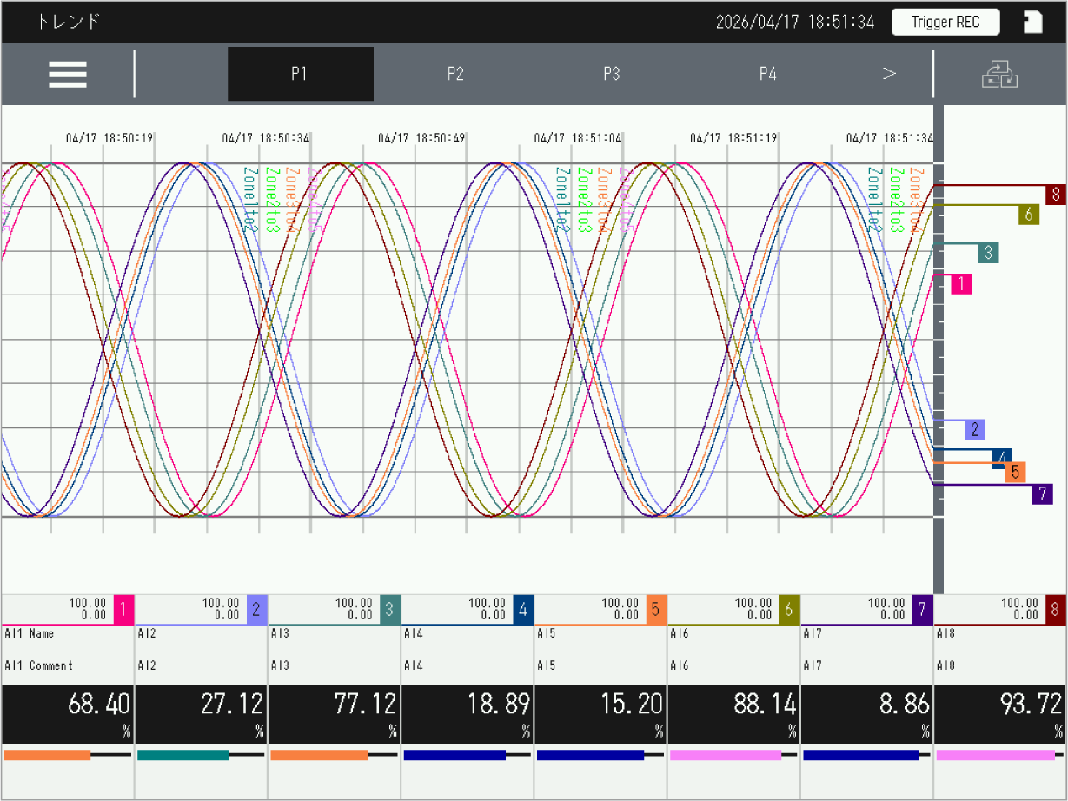Switch to the P1 page tab
1068x801 pixels.
pos(301,74)
